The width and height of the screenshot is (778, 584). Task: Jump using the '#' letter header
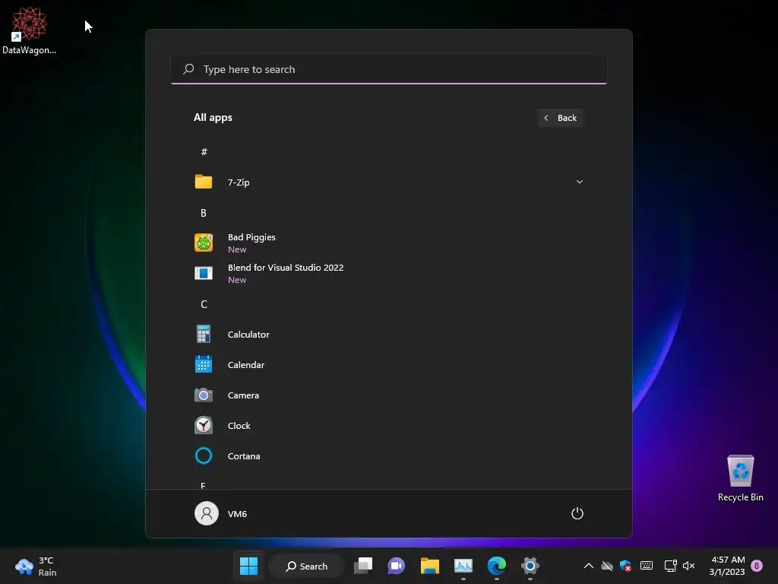204,152
